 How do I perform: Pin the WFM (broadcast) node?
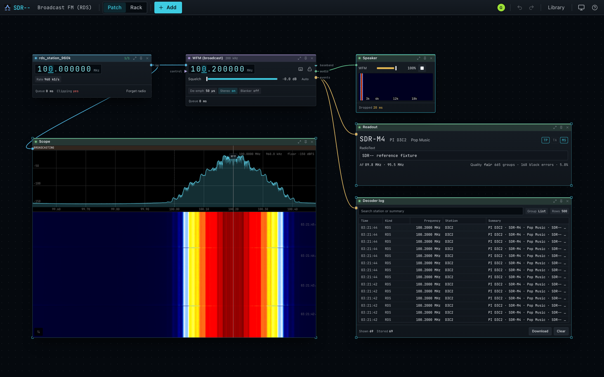pos(306,58)
